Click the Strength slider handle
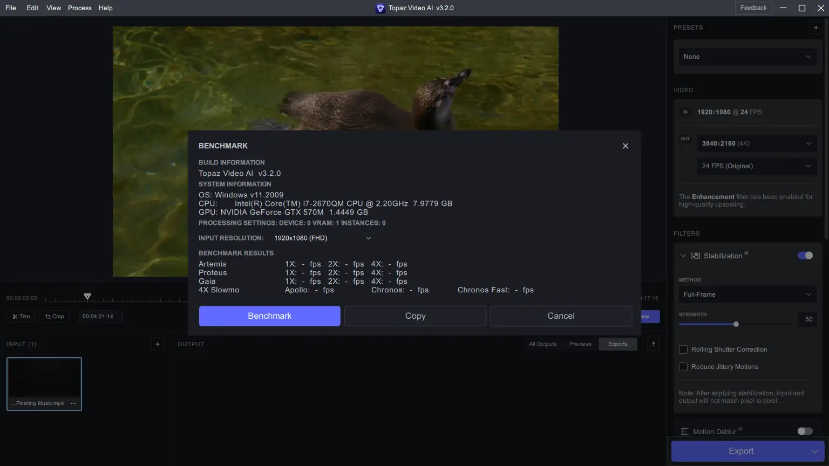Image resolution: width=829 pixels, height=466 pixels. 736,324
